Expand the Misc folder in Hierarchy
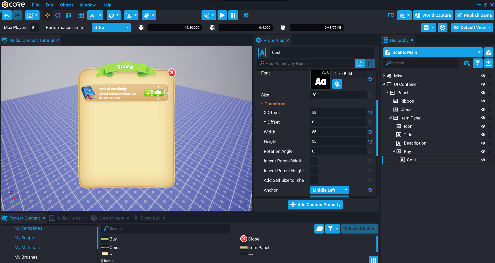The height and width of the screenshot is (263, 495). (384, 76)
